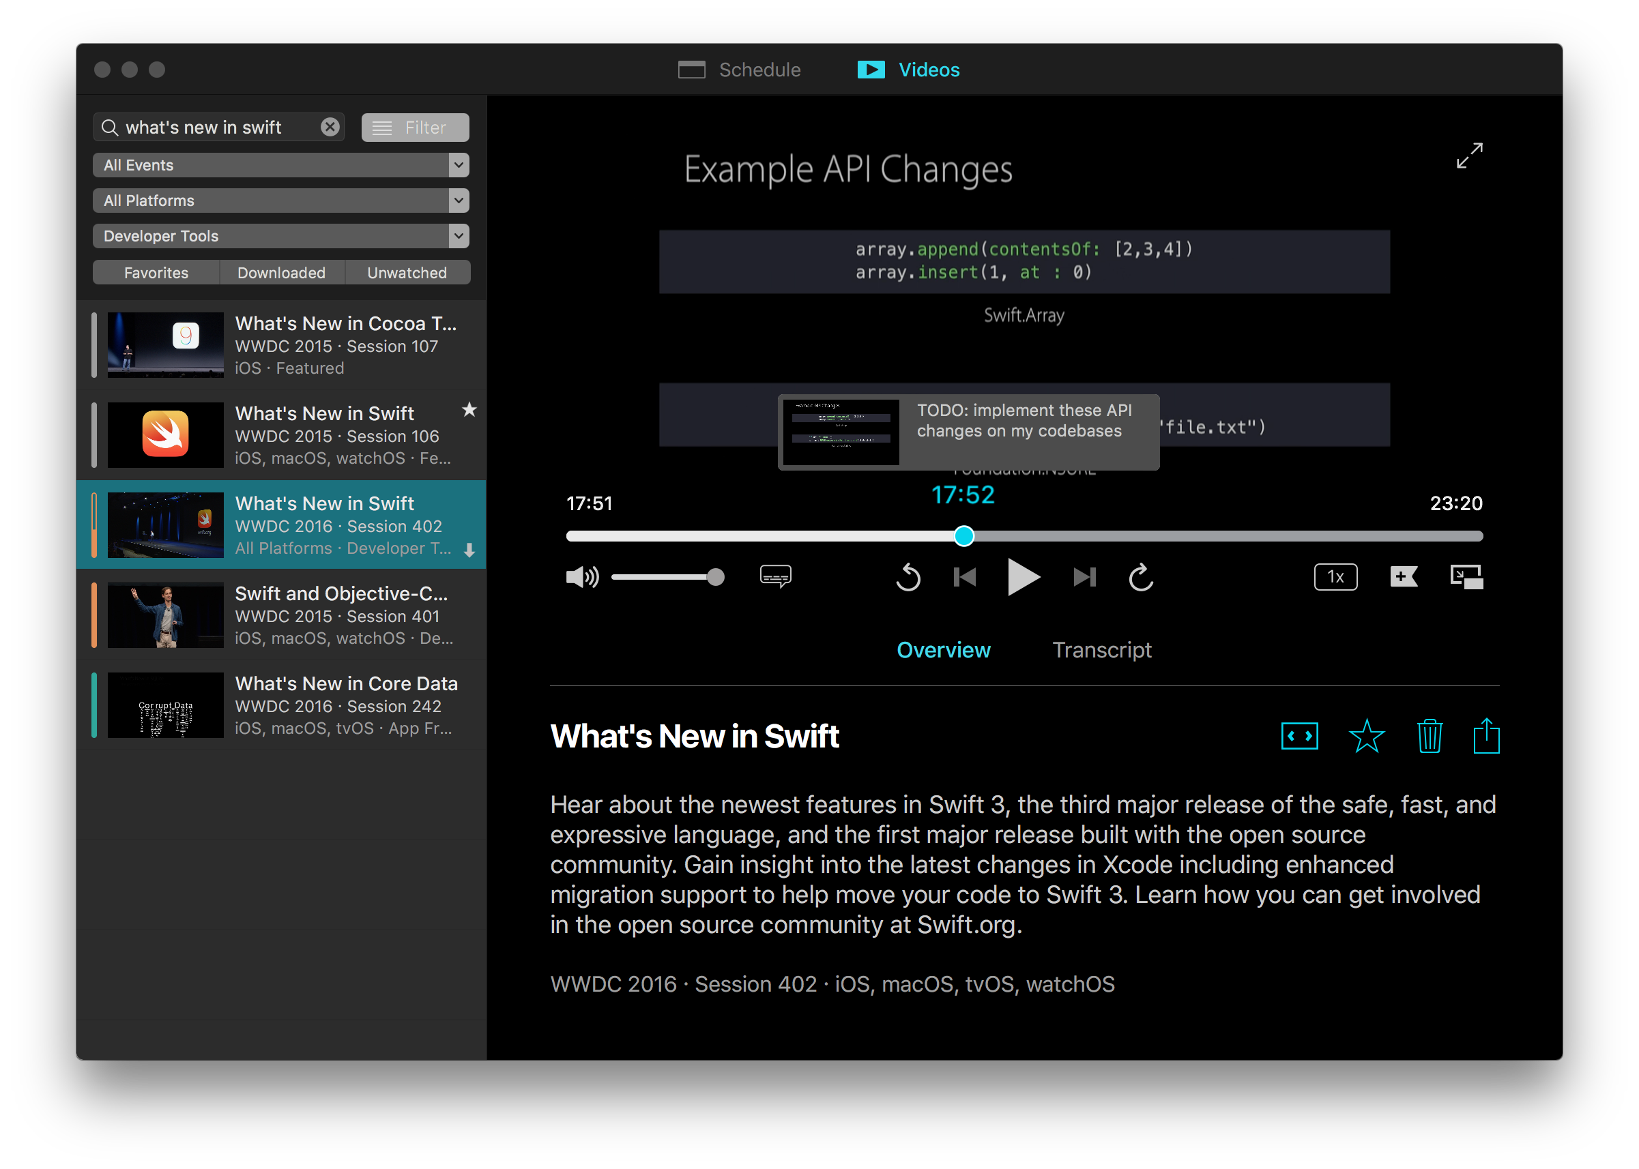Open the All Events dropdown
Viewport: 1639px width, 1169px height.
tap(281, 165)
